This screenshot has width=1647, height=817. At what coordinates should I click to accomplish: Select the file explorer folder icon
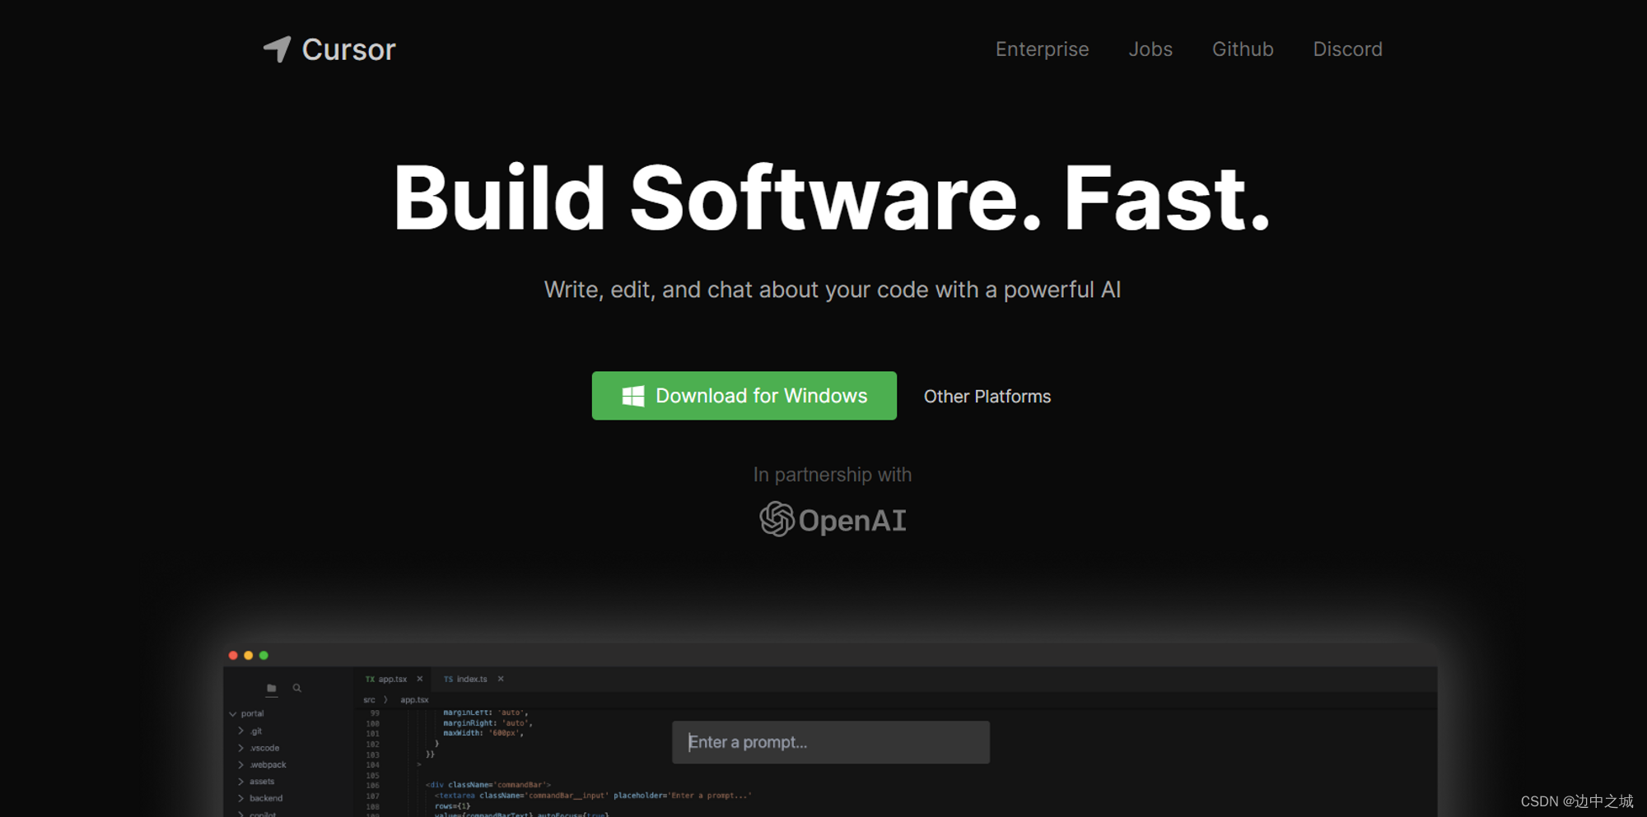click(272, 688)
